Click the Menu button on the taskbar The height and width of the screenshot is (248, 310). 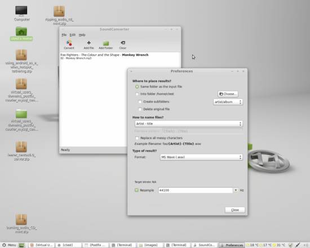point(9,245)
